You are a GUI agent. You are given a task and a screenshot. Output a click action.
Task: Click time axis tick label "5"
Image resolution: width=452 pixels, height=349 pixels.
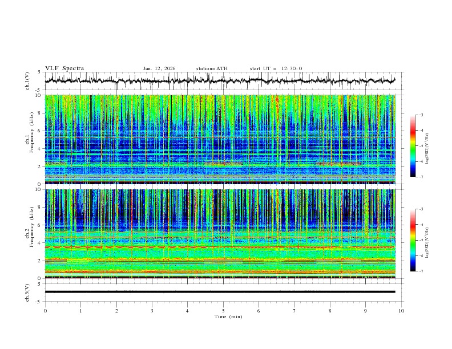(223, 311)
